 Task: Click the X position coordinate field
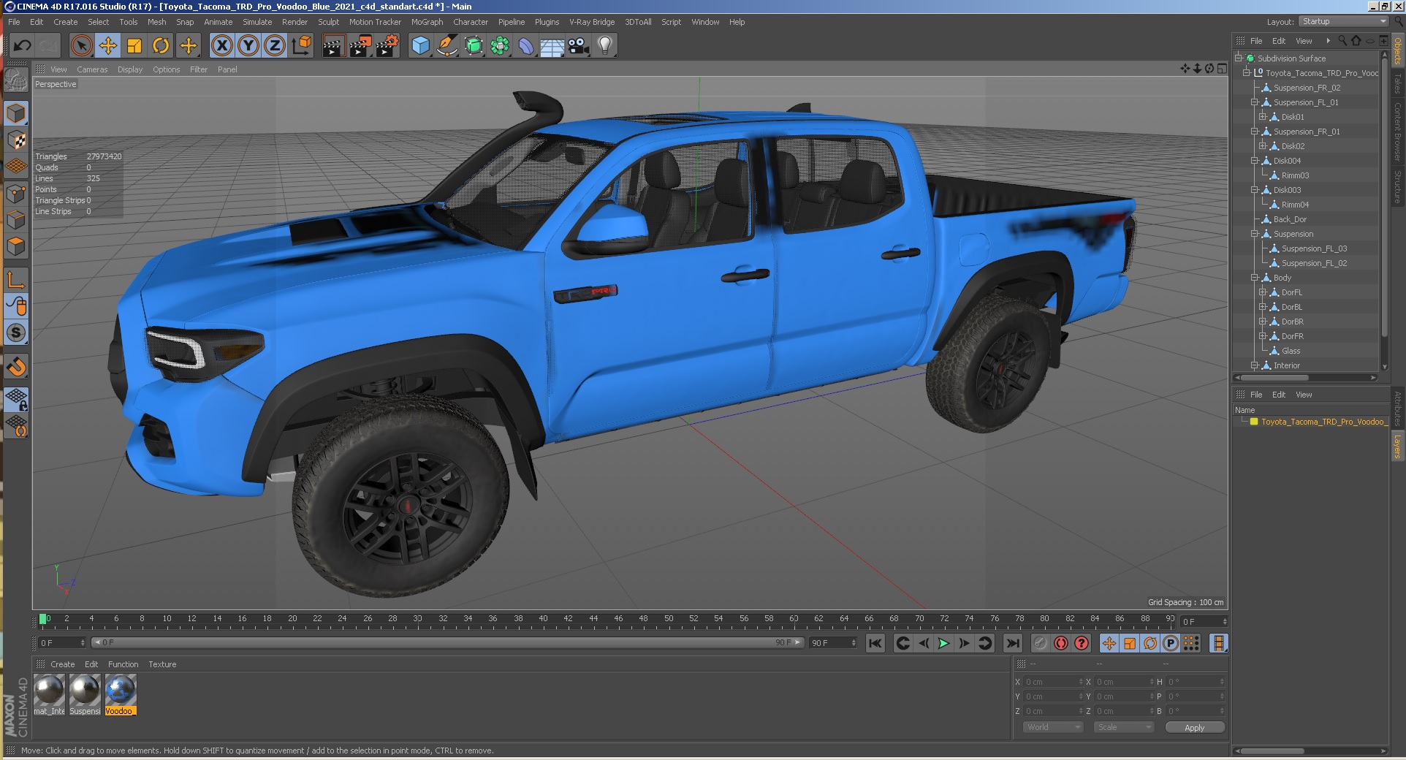click(x=1052, y=682)
